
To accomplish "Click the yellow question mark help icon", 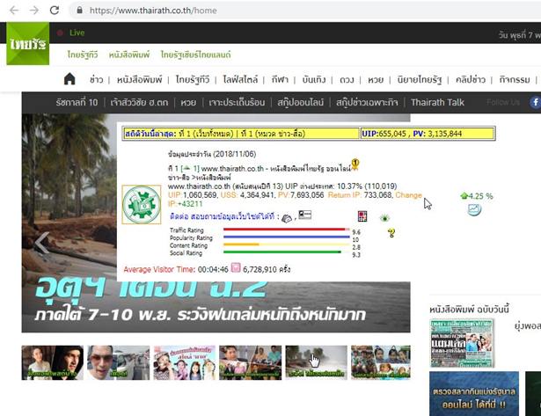I will 391,233.
